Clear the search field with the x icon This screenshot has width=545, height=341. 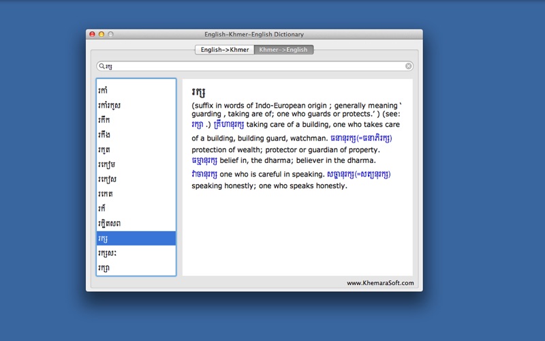tap(408, 66)
